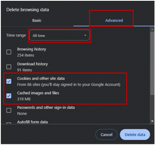This screenshot has width=155, height=145.
Task: Uncheck Cookies and other site data
Action: pyautogui.click(x=9, y=81)
